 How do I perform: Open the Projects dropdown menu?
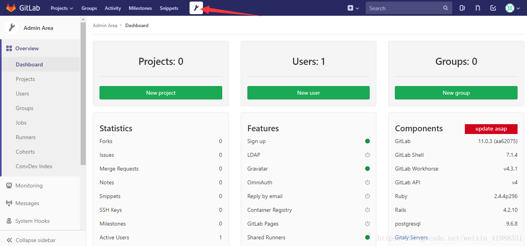point(62,8)
